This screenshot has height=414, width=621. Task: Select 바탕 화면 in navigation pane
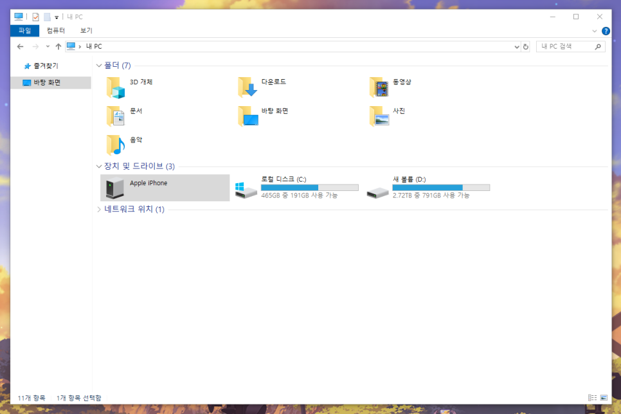click(x=51, y=82)
